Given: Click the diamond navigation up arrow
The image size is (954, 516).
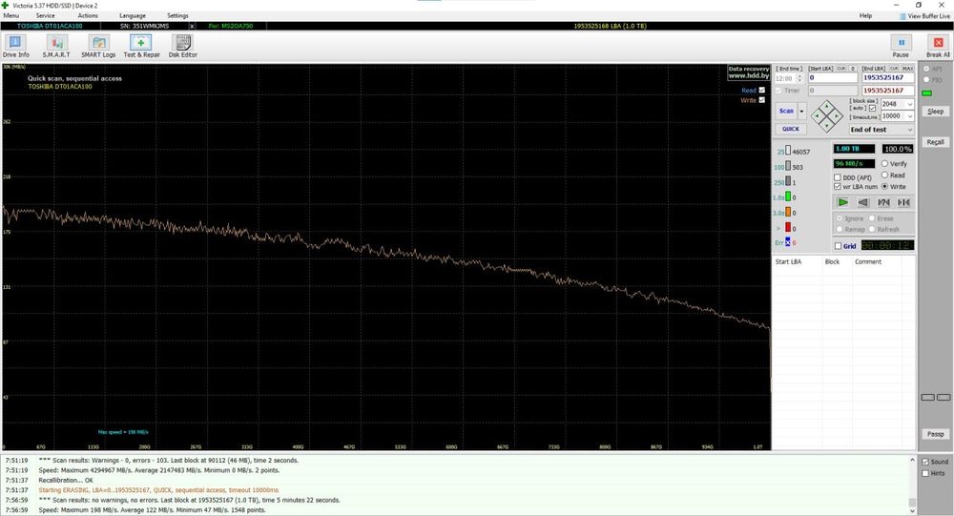Looking at the screenshot, I should (826, 106).
